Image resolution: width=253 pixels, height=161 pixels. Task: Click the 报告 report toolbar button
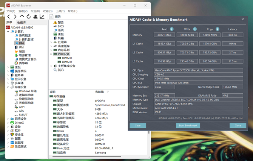click(x=55, y=17)
